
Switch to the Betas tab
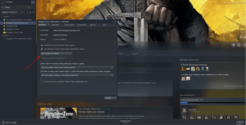coord(93,25)
